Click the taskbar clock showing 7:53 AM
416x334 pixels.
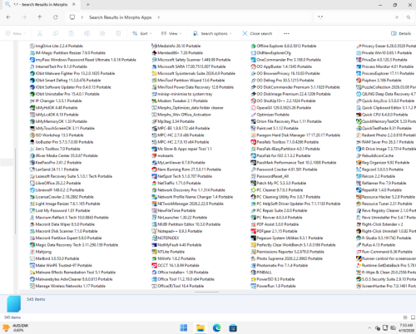pos(406,328)
